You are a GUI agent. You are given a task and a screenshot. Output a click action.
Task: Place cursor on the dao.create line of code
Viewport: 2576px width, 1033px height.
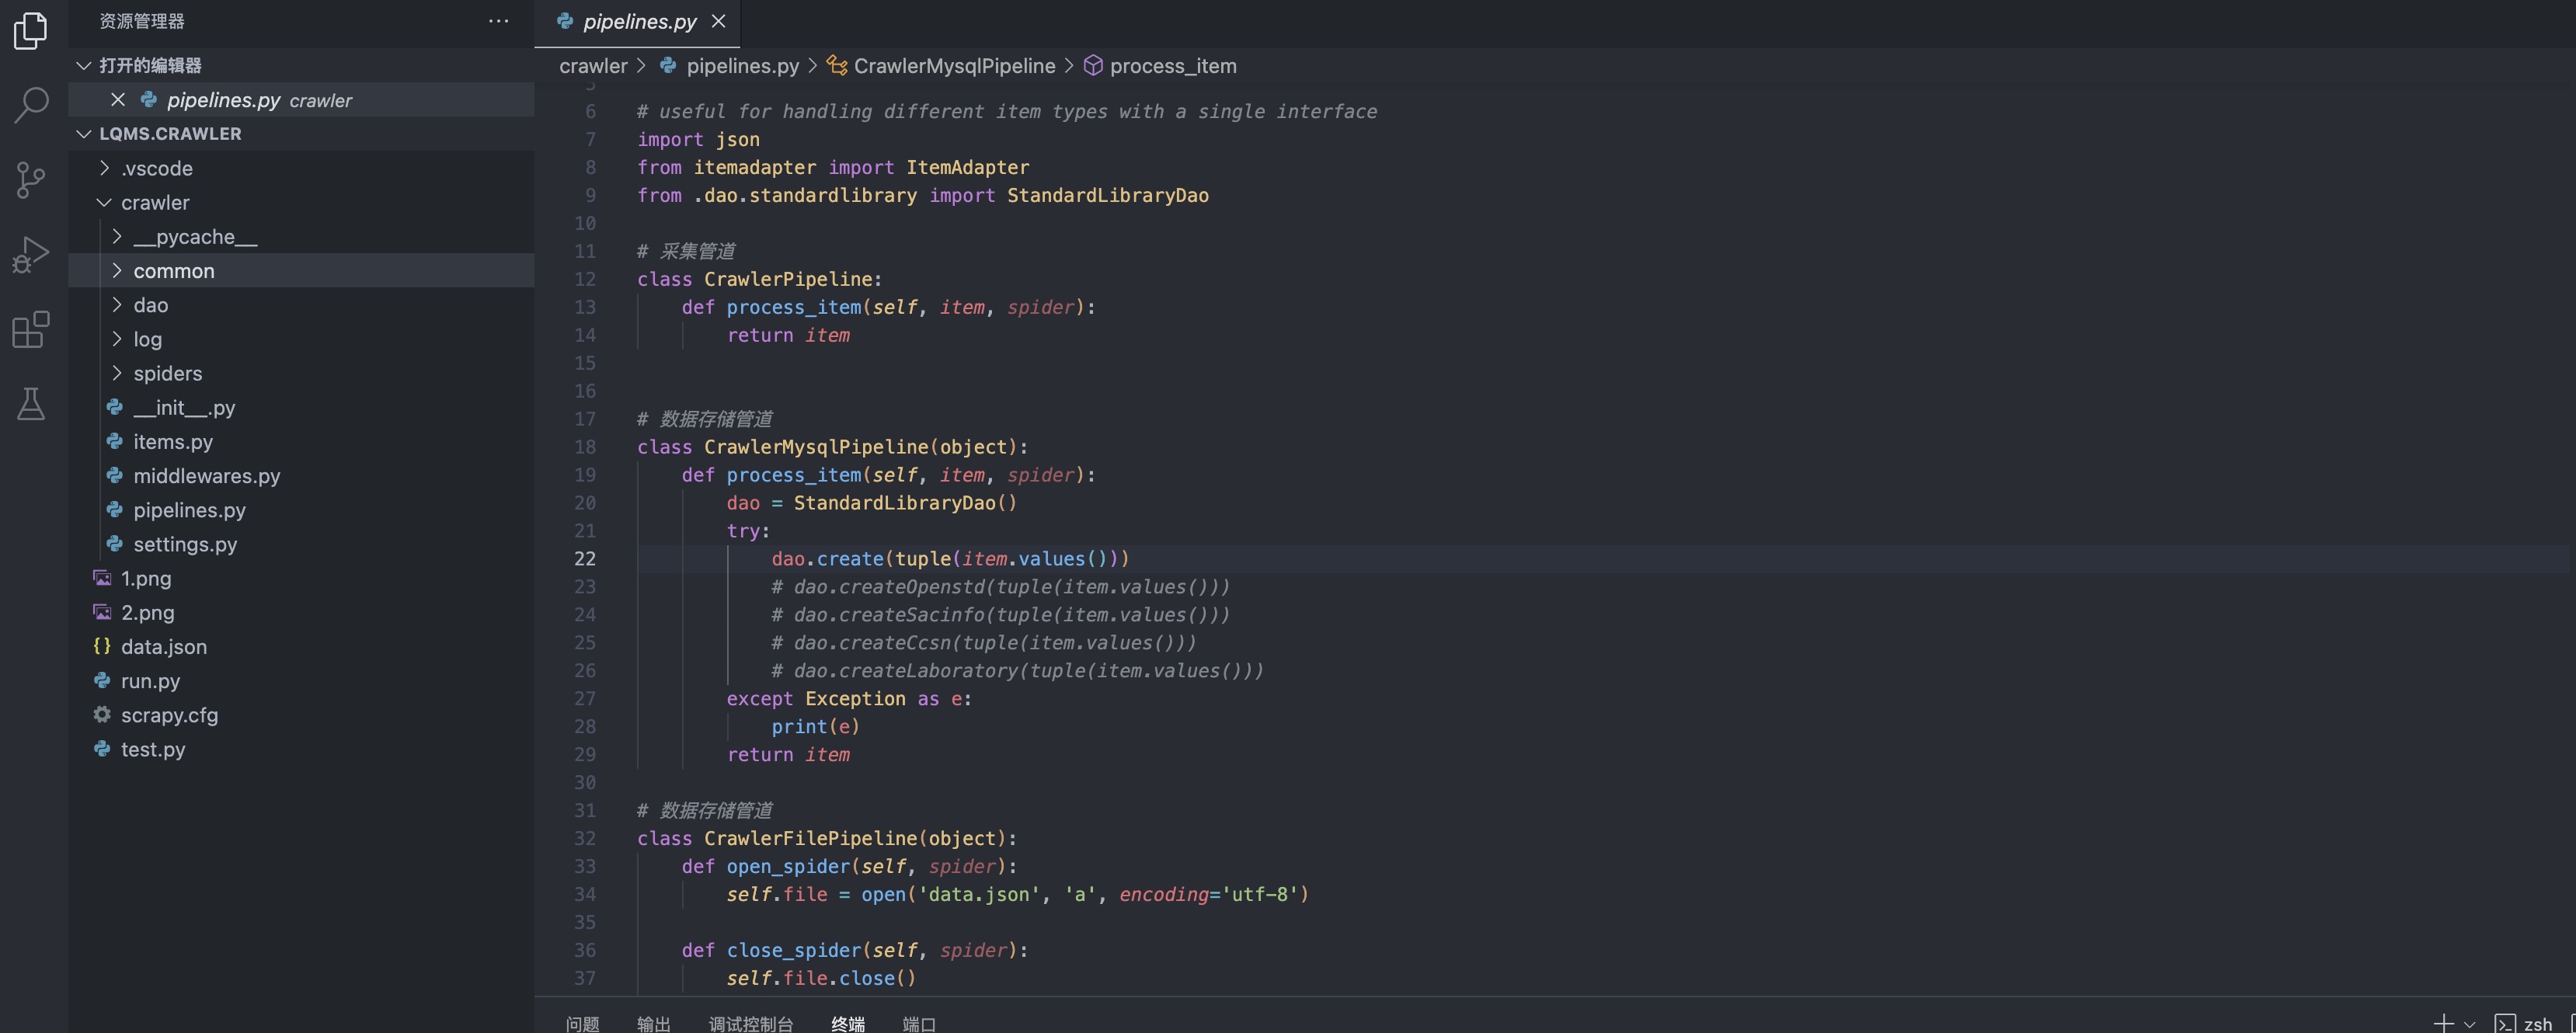tap(950, 559)
